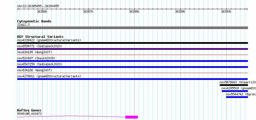Click the nsv5544742 blue variant bar
Viewport: 256px width, 120px height.
(237, 97)
